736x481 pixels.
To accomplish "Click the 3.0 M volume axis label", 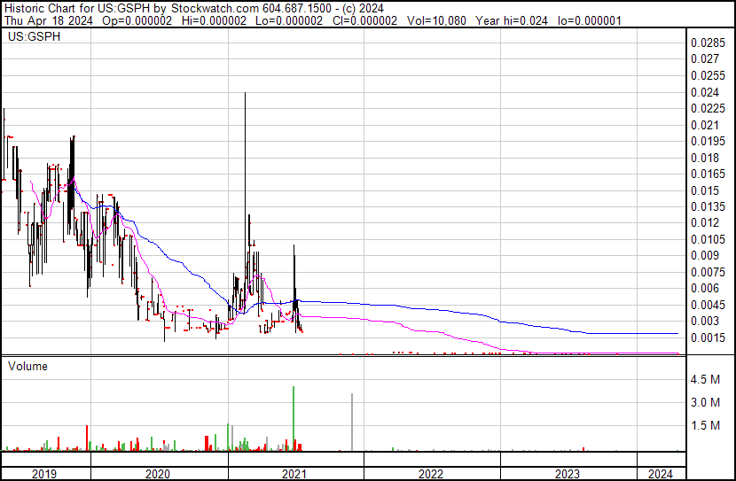I will pyautogui.click(x=705, y=402).
